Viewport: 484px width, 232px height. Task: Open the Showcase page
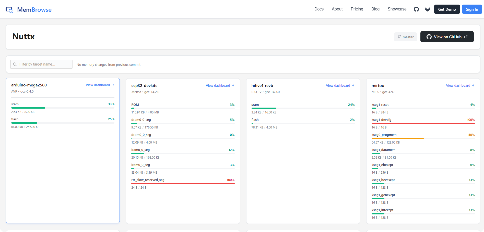(397, 9)
